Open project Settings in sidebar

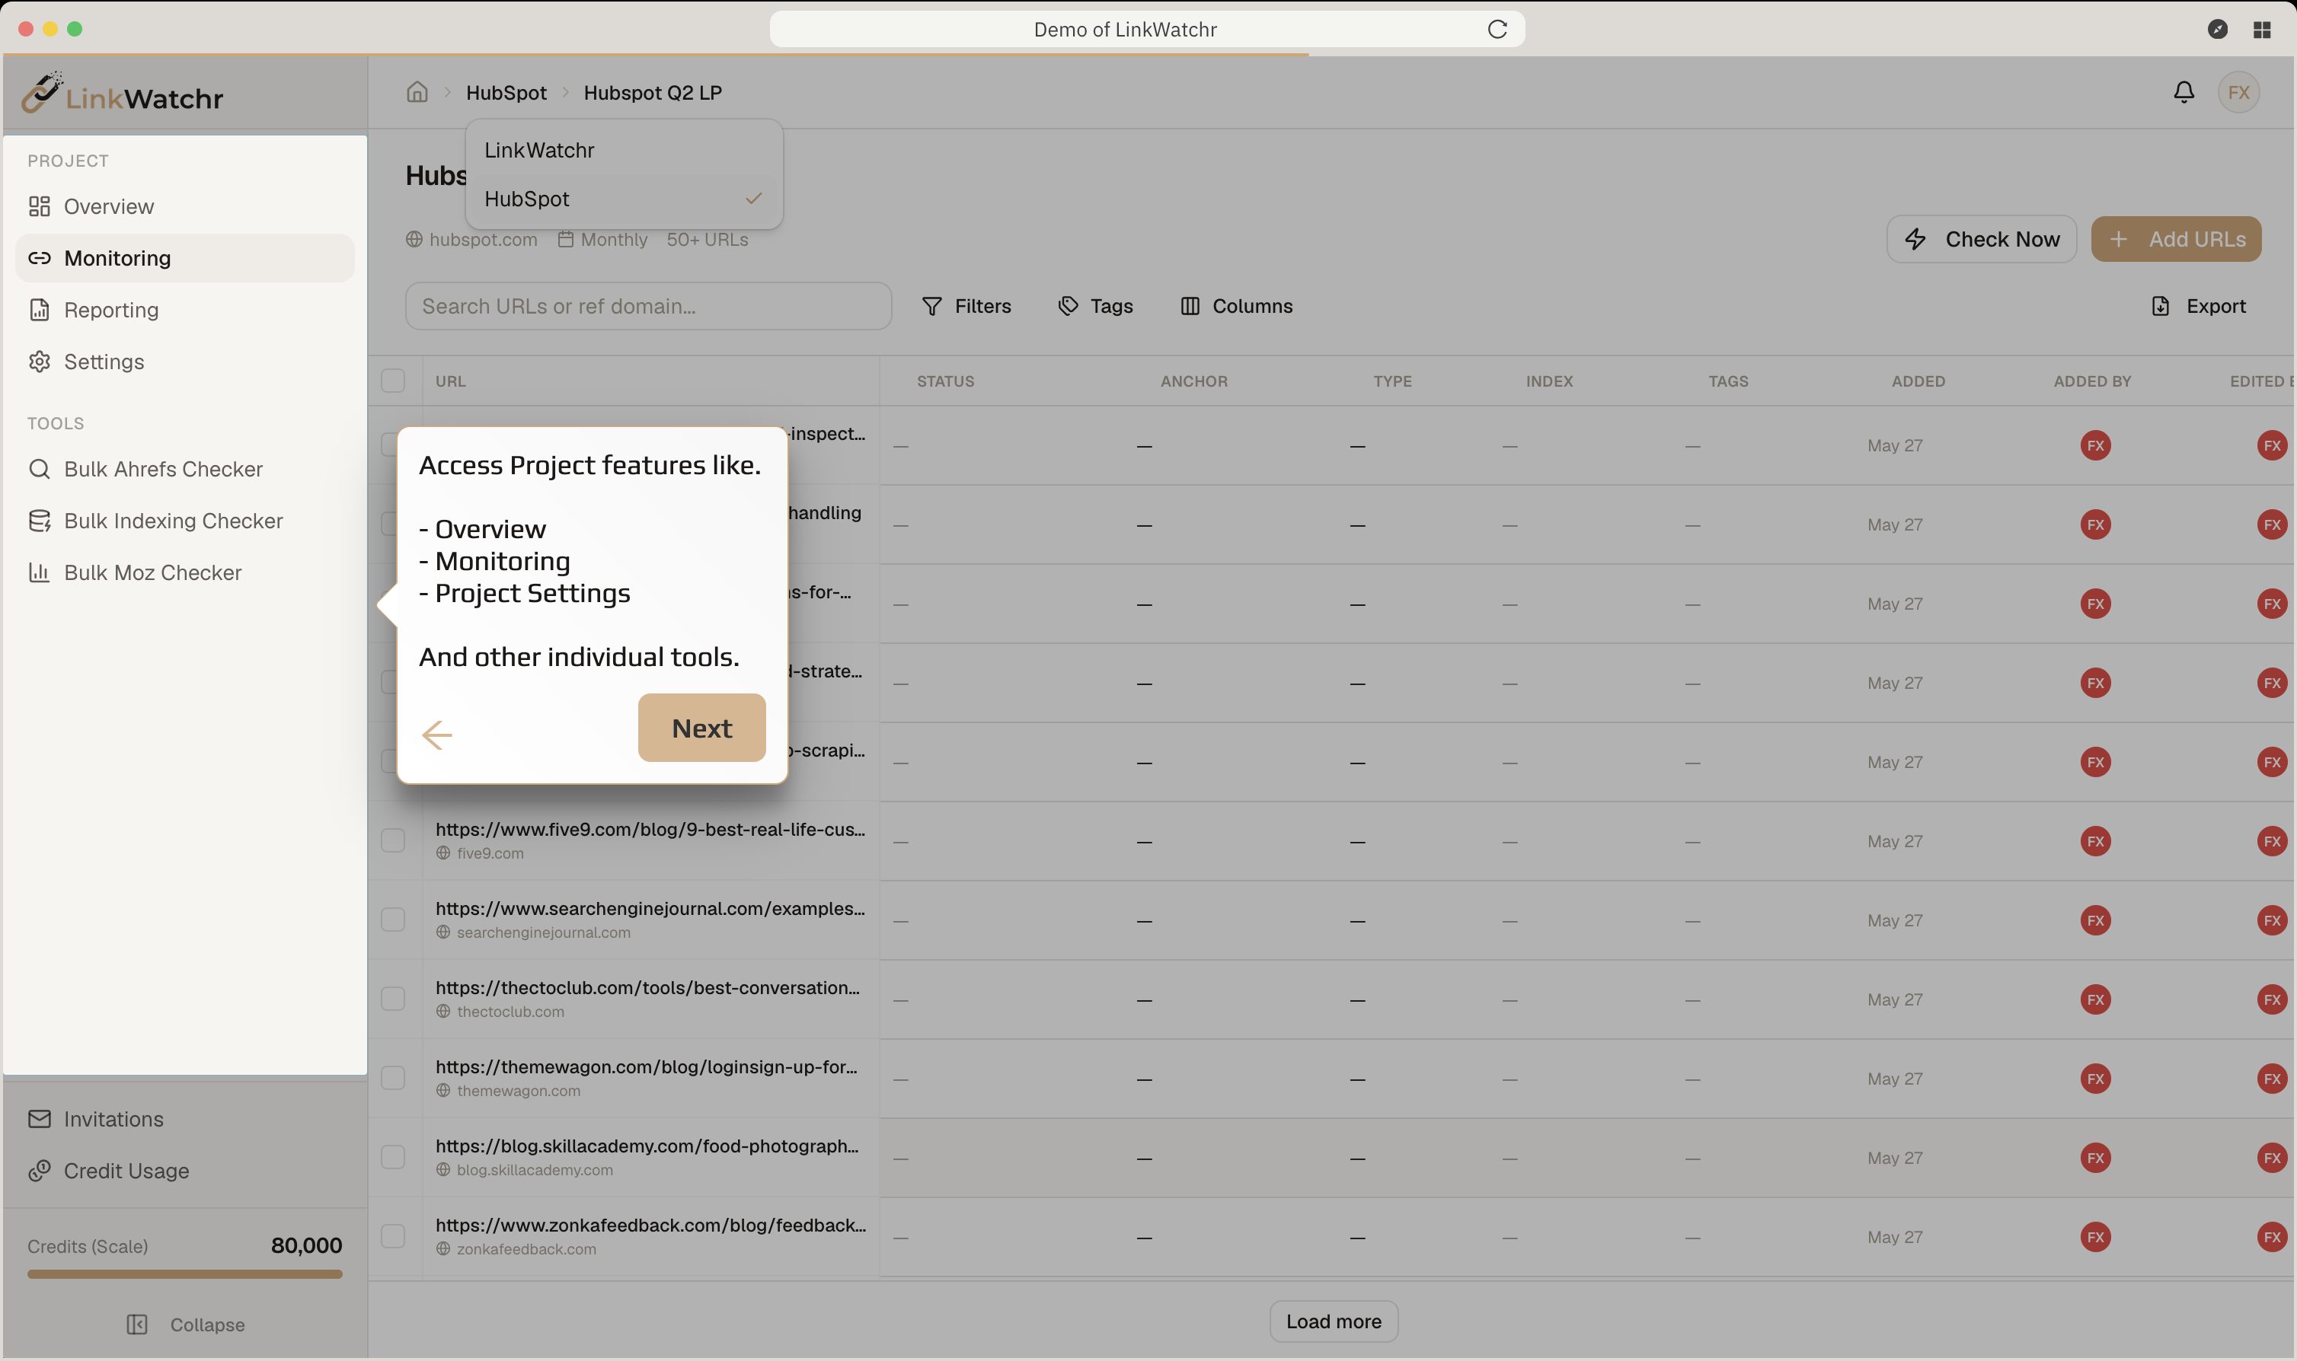point(184,362)
